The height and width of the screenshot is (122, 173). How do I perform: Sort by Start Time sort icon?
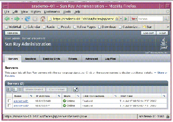pyautogui.click(x=164, y=96)
